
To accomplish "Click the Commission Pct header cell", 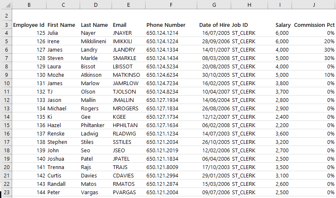I will (314, 25).
